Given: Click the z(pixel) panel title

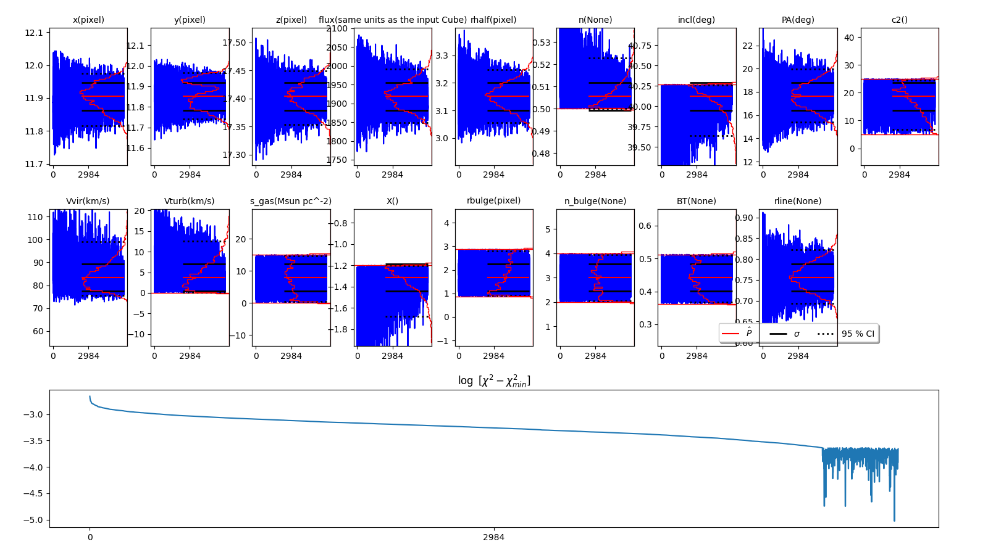Looking at the screenshot, I should (291, 20).
